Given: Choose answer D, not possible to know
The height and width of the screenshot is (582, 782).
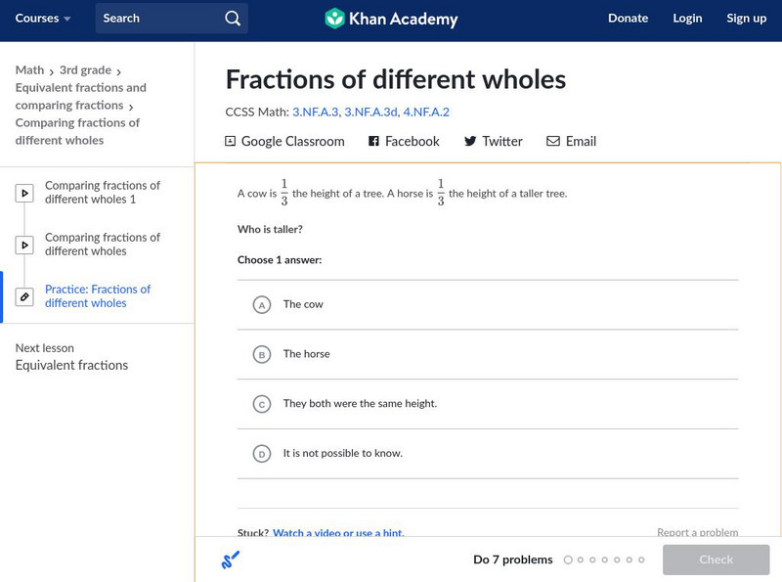Looking at the screenshot, I should (x=261, y=454).
